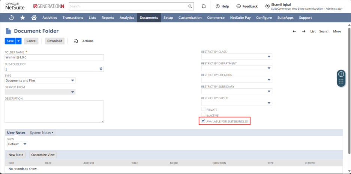Image resolution: width=351 pixels, height=174 pixels.
Task: Click into the Description text area
Action: [54, 111]
